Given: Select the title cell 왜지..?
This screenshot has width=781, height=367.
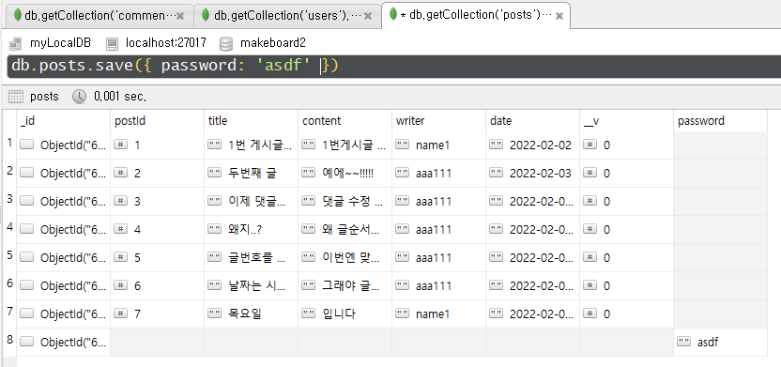Looking at the screenshot, I should point(251,230).
